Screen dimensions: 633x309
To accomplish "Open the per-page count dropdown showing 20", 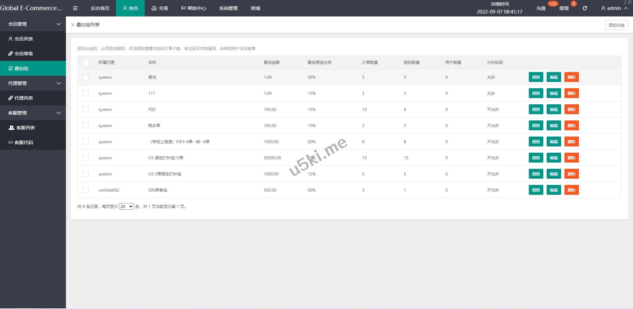I will click(126, 207).
